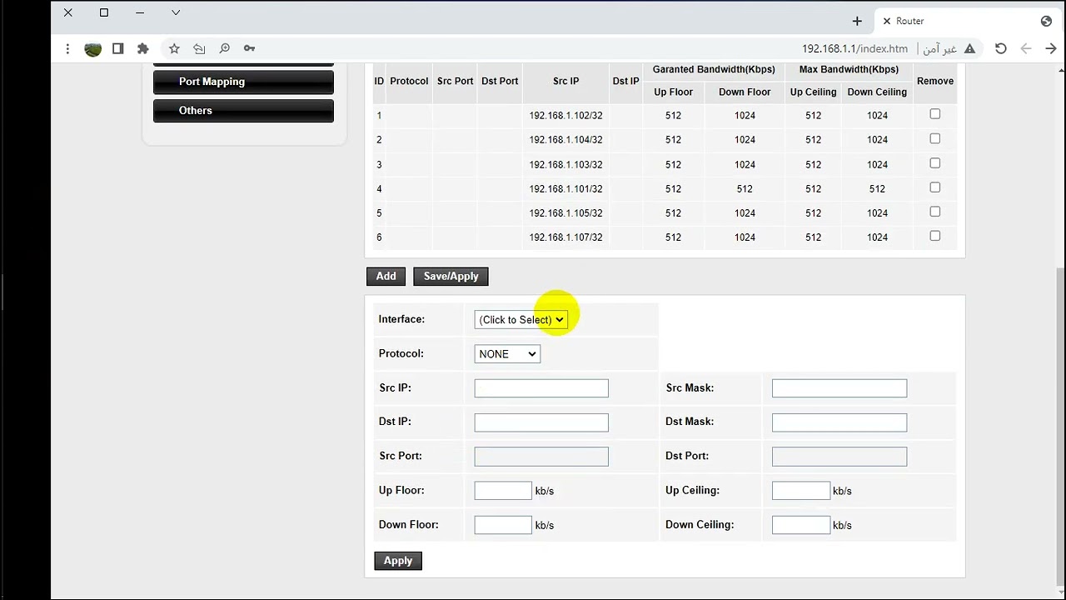Minimize the browser window
Viewport: 1066px width, 600px height.
coord(140,12)
